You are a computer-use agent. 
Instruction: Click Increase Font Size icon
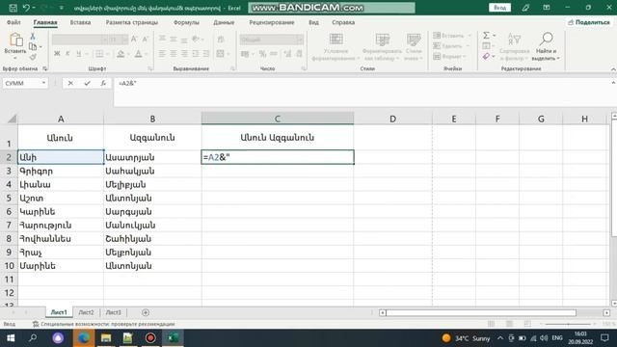[134, 39]
